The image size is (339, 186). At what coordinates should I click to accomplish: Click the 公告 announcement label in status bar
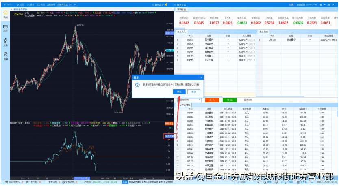[x=125, y=182]
